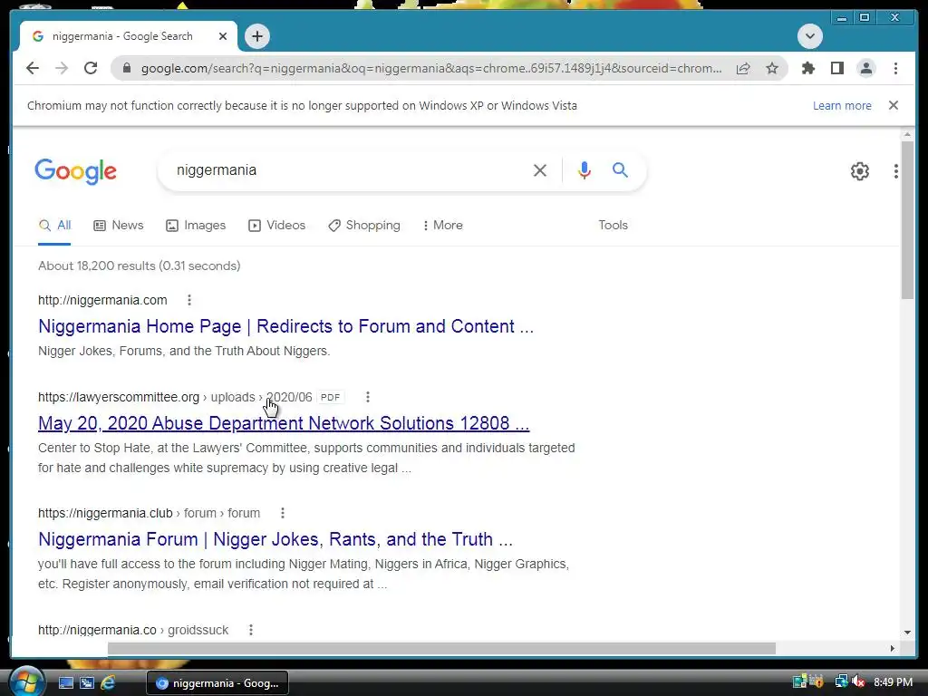This screenshot has height=696, width=928.
Task: Click the PDF label on the lawyerscommittee result
Action: (330, 397)
